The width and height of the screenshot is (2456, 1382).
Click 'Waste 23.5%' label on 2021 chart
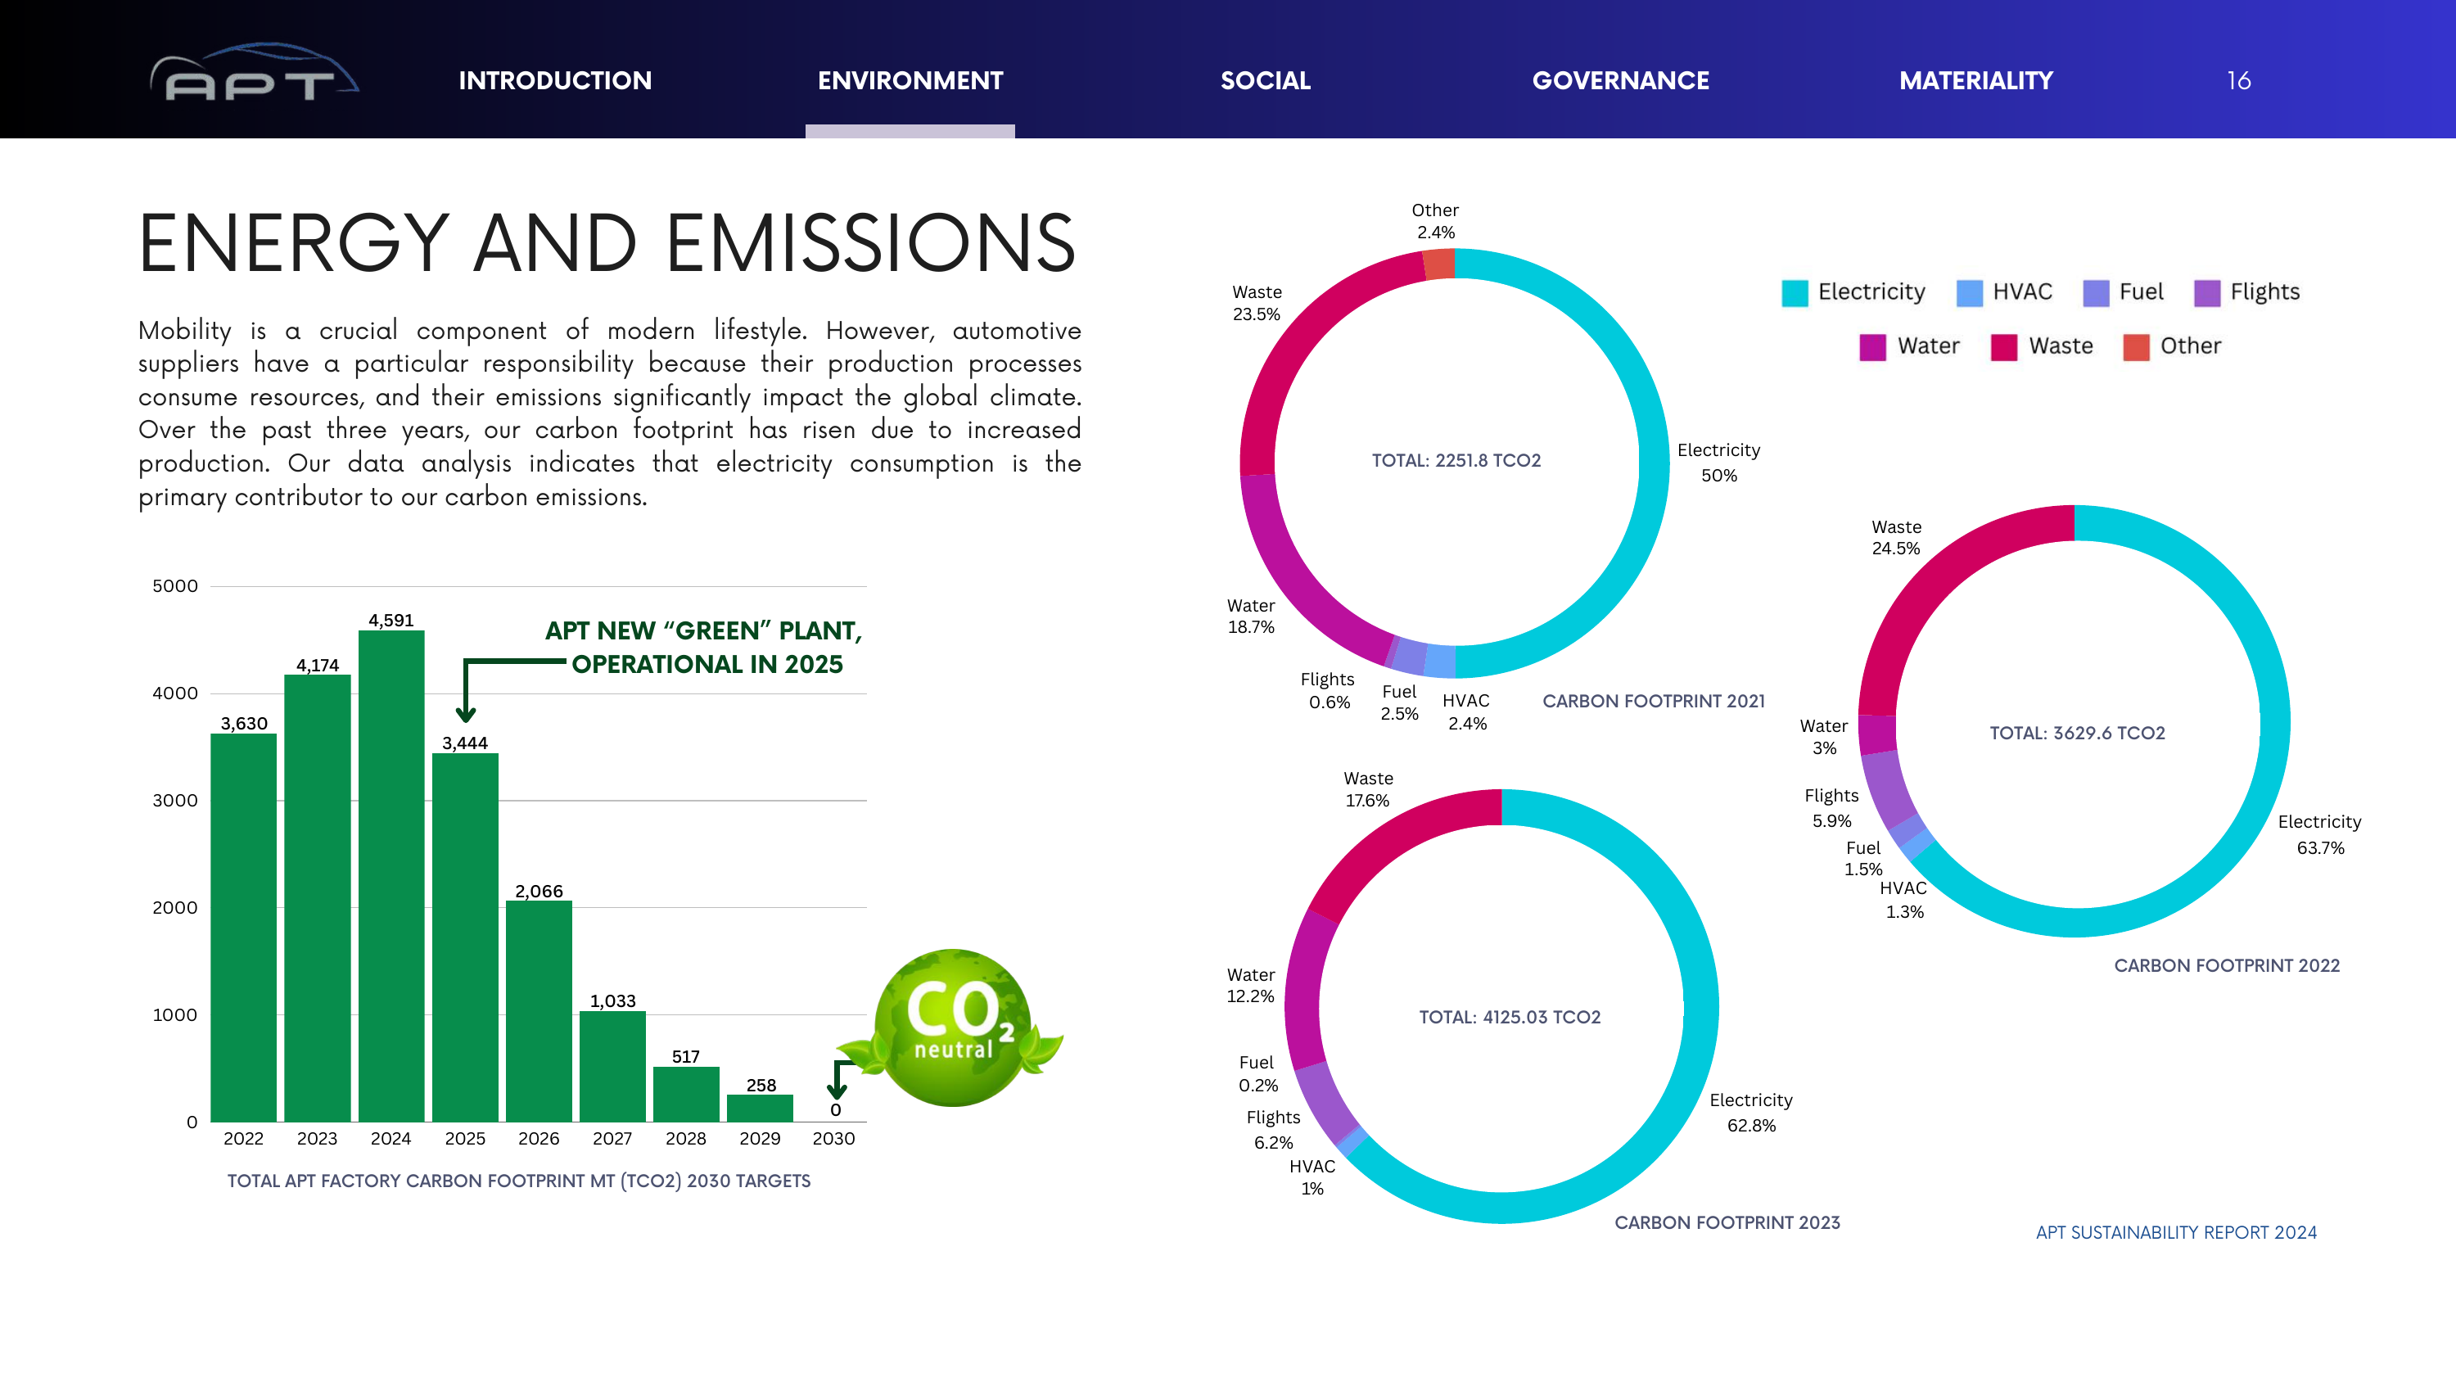pyautogui.click(x=1257, y=302)
